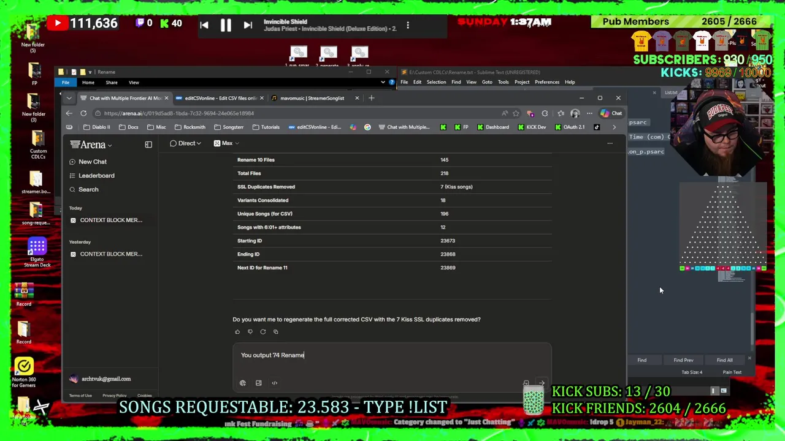This screenshot has height=441, width=785.
Task: Open the Dashboard bookmark
Action: (x=492, y=127)
